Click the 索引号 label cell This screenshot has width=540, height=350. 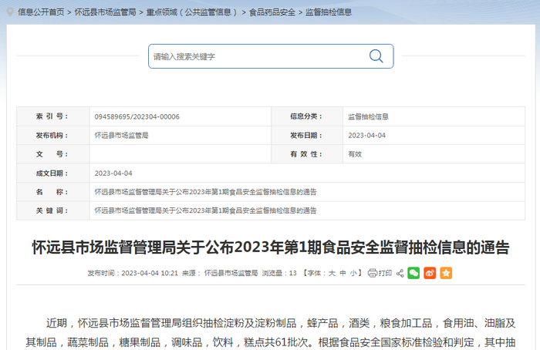pyautogui.click(x=53, y=116)
